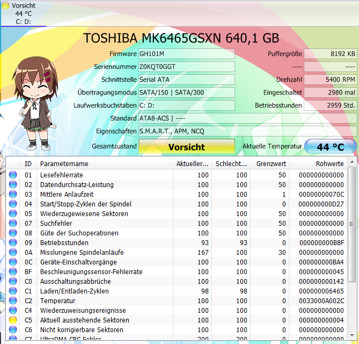Screen dimensions: 359x344
Task: Click blue status icon of Datendurchsatz-Leistung row
Action: pyautogui.click(x=13, y=184)
